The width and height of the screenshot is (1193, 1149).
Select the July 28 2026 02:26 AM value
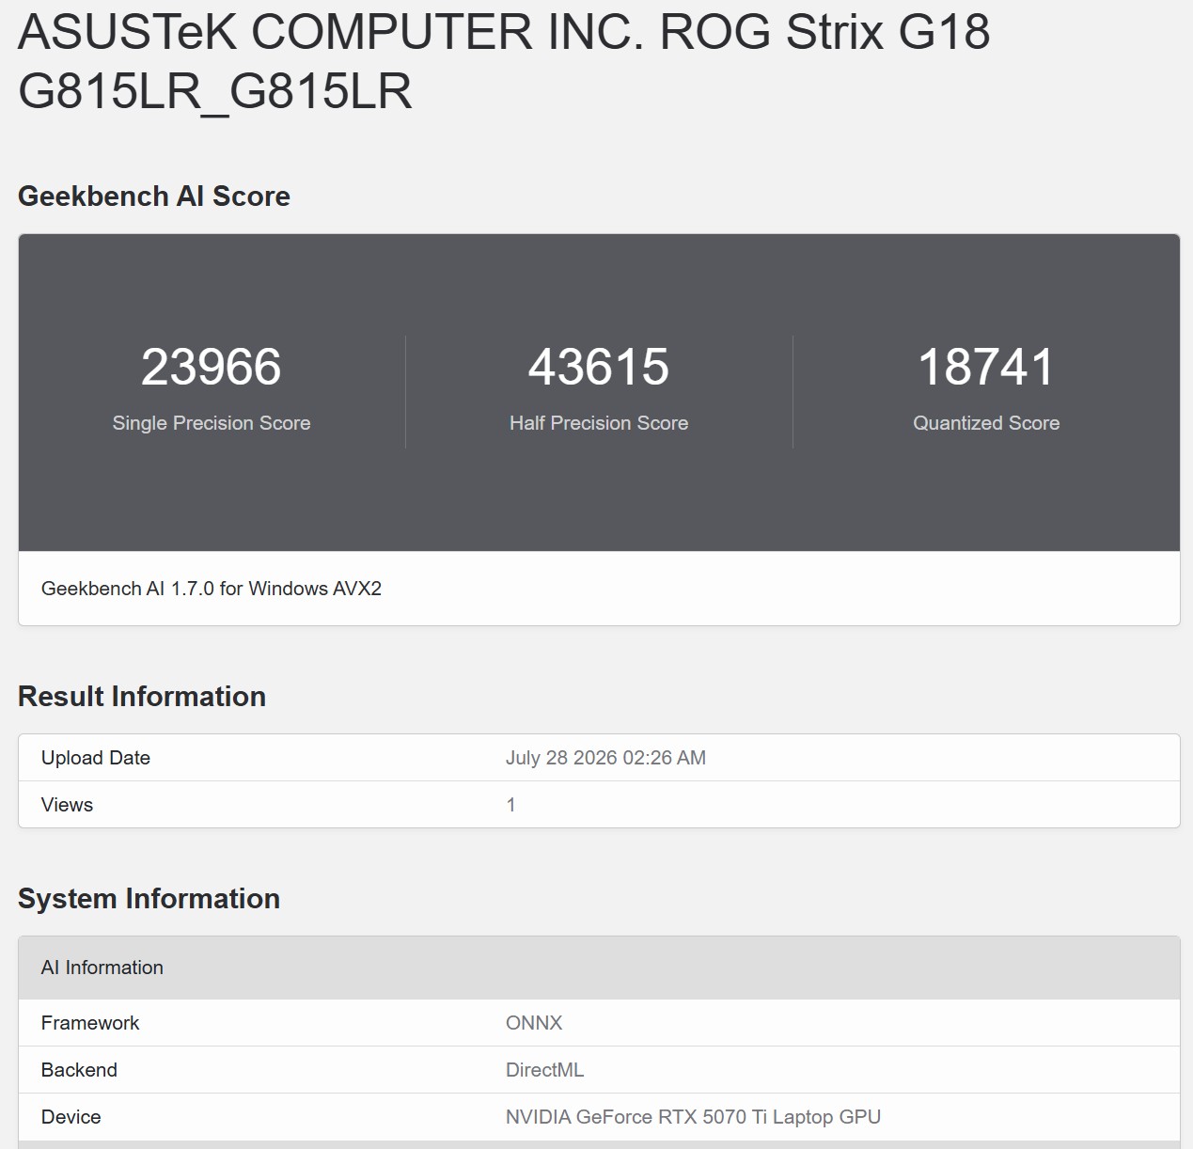point(605,758)
